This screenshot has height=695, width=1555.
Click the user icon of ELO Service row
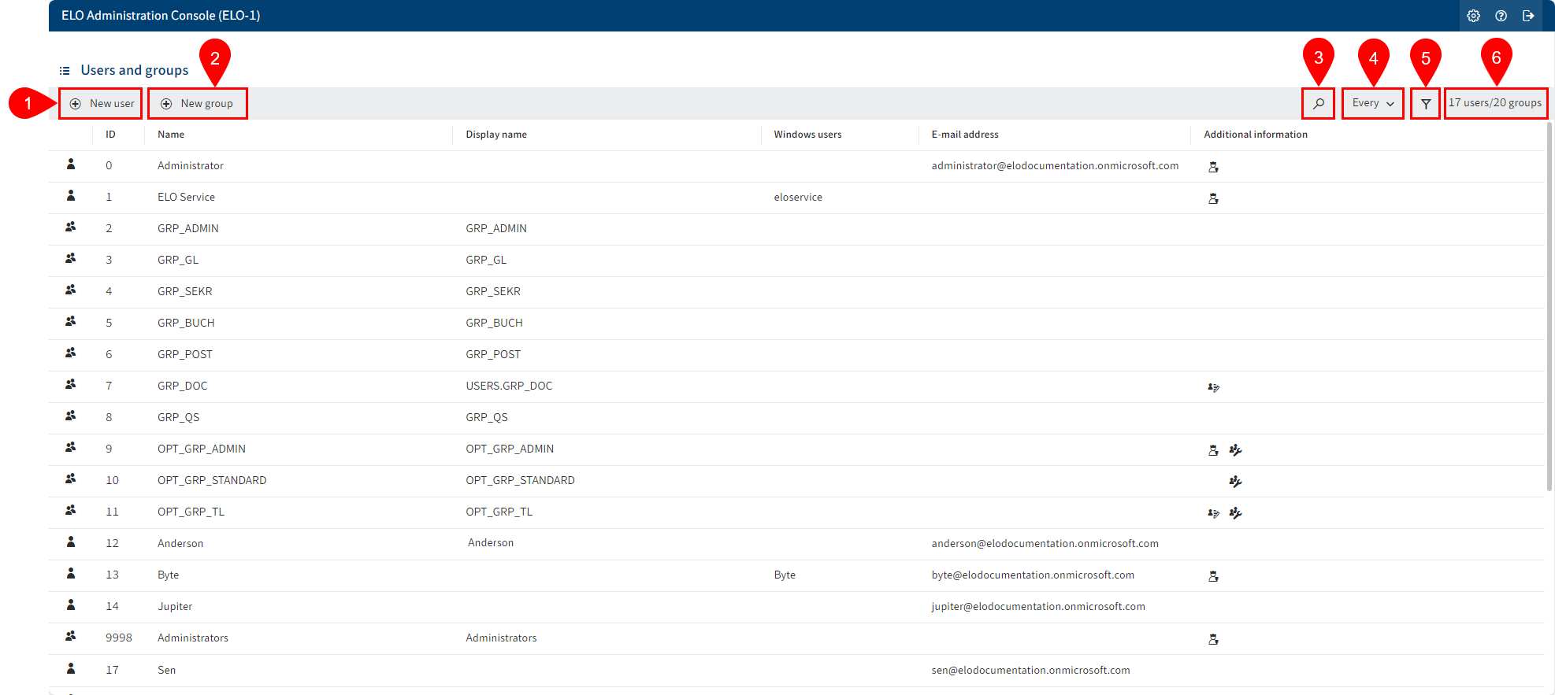pos(71,196)
